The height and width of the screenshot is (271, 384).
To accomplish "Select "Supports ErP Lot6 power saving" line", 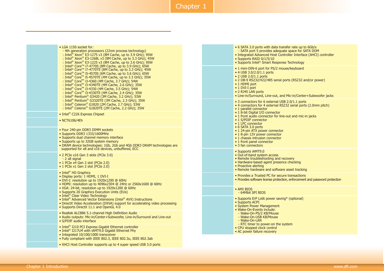I will [269, 199].
